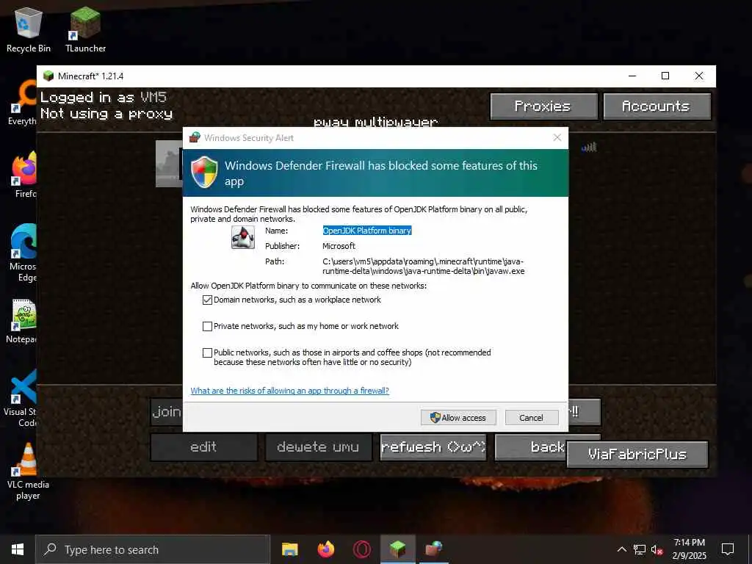
Task: Switch to Windows Security Alert taskbar icon
Action: [433, 549]
